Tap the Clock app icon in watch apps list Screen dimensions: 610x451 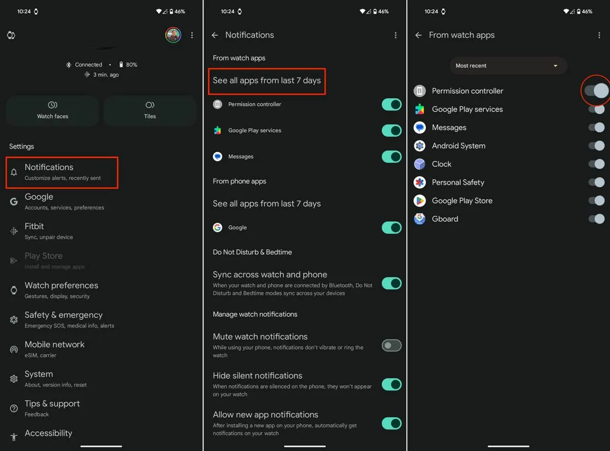[420, 164]
